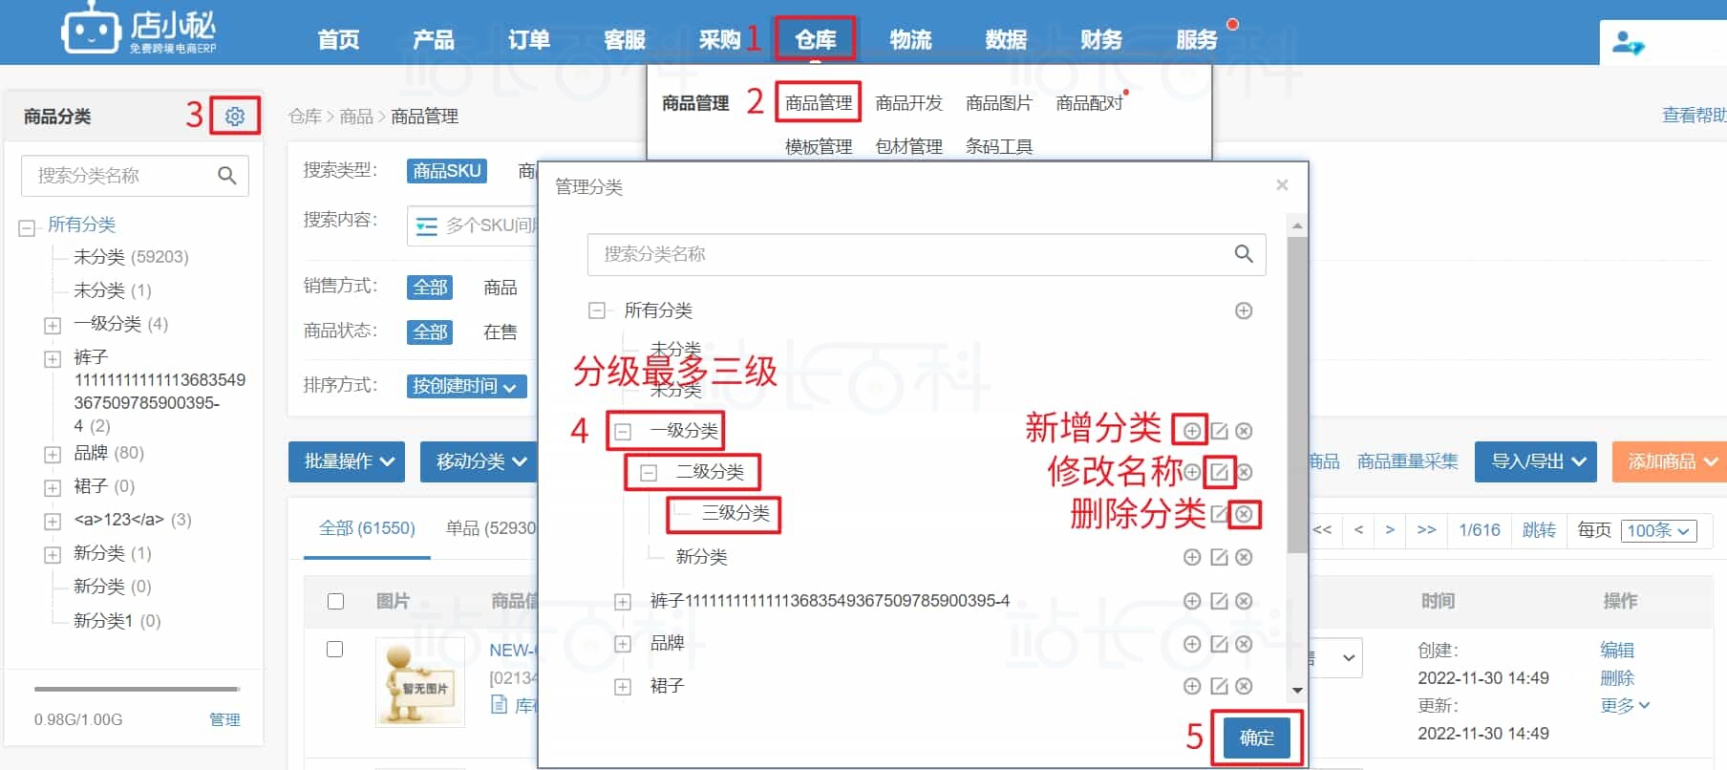Open the 仓库 menu
Viewport: 1727px width, 770px height.
point(816,40)
